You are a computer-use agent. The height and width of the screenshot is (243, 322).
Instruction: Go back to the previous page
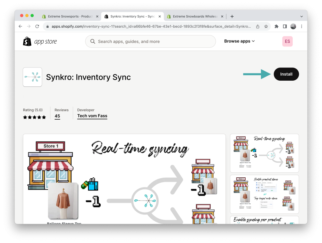tap(20, 26)
